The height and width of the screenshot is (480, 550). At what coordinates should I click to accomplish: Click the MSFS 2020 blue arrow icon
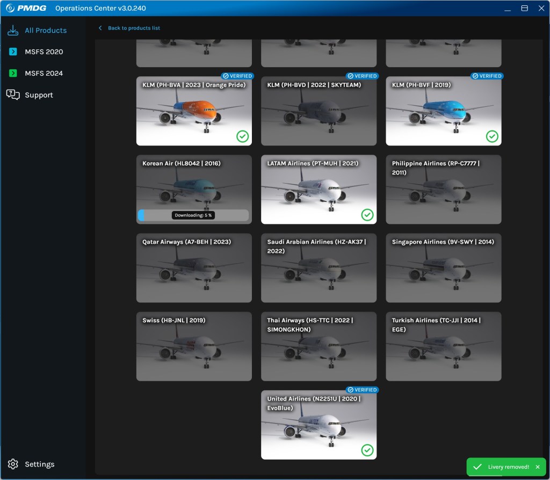click(13, 52)
